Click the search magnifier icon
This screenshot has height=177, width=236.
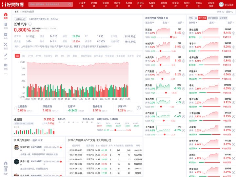coord(70,4)
